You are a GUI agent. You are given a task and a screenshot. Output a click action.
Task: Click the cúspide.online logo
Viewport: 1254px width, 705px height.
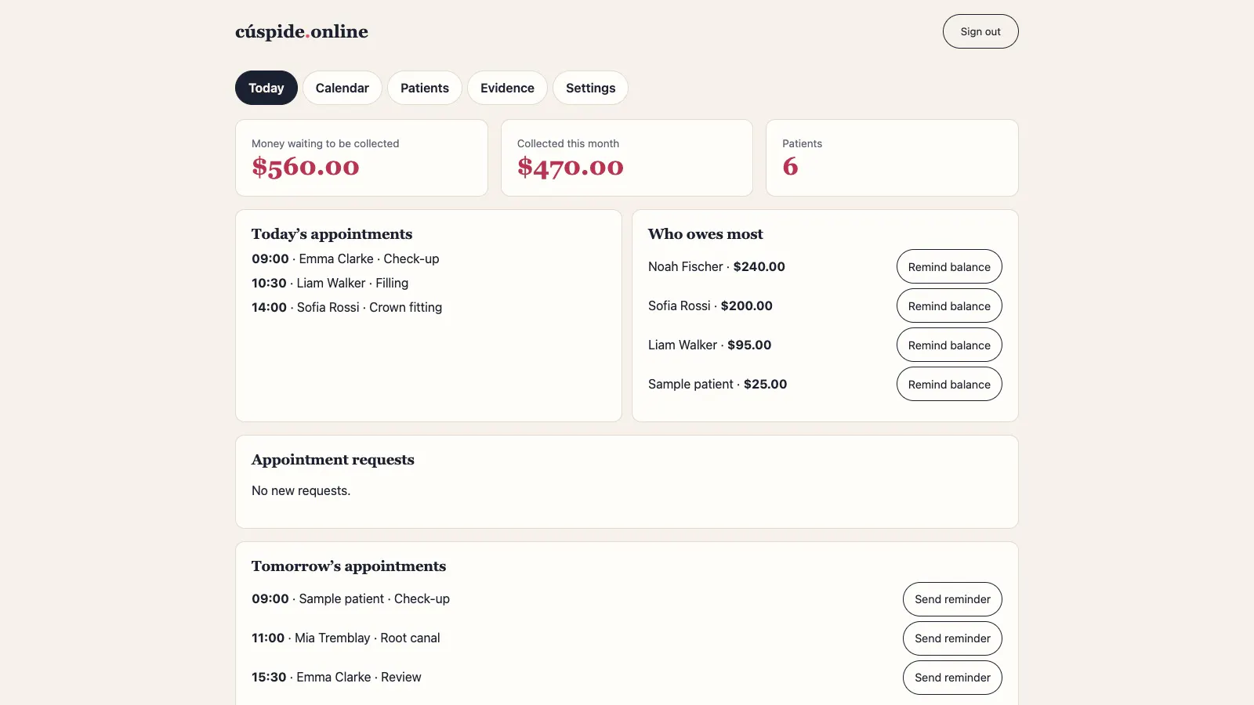point(302,31)
